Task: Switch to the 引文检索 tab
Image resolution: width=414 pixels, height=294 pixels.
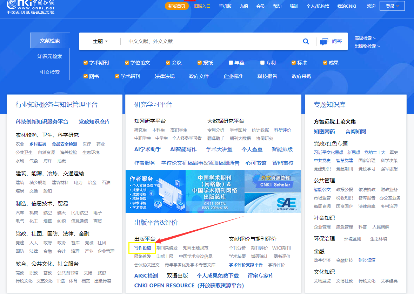Action: tap(50, 72)
